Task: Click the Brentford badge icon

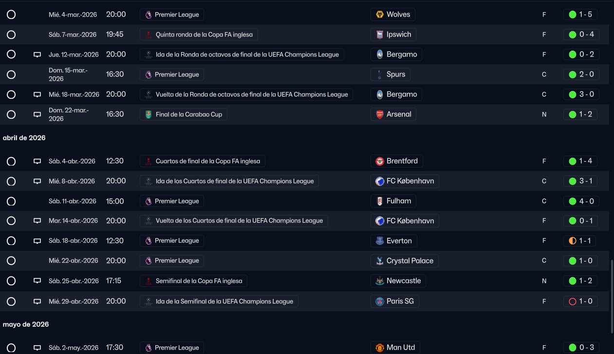Action: click(x=379, y=161)
